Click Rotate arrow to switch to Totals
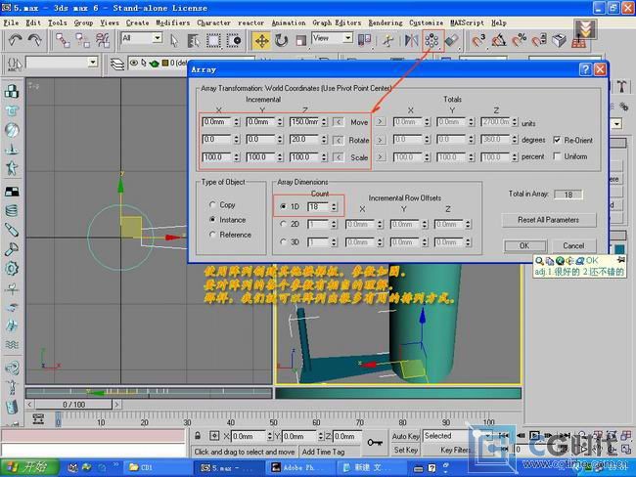The height and width of the screenshot is (477, 636). [x=380, y=140]
